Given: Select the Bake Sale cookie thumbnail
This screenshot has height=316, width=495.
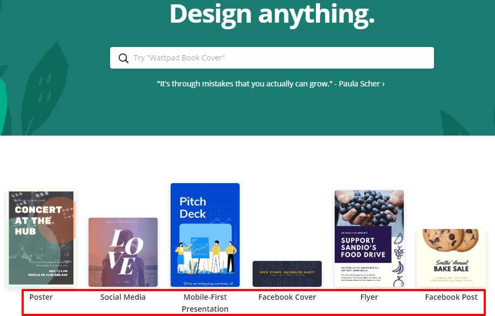Looking at the screenshot, I should [451, 258].
